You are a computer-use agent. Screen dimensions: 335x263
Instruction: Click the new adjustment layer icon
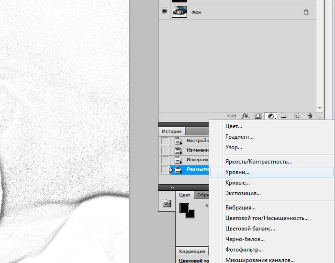[x=271, y=116]
